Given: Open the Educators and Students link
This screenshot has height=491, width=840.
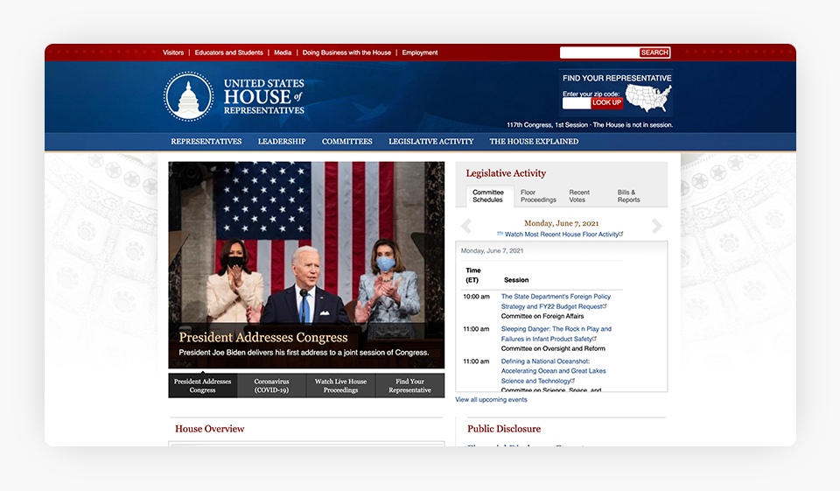Looking at the screenshot, I should (228, 53).
